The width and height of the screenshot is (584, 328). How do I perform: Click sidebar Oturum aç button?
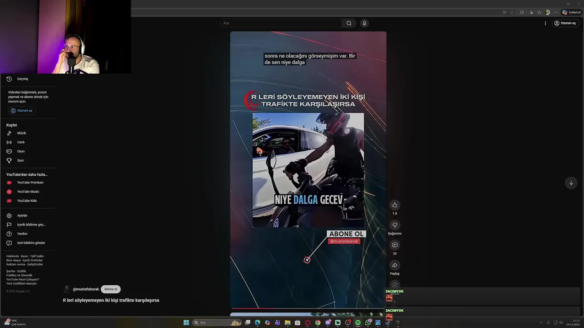pos(21,111)
